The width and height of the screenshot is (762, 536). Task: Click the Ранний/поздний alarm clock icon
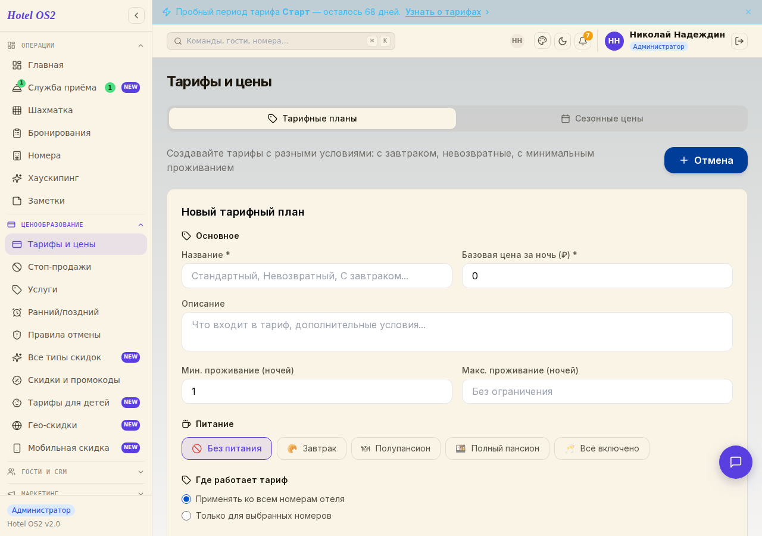pos(17,312)
